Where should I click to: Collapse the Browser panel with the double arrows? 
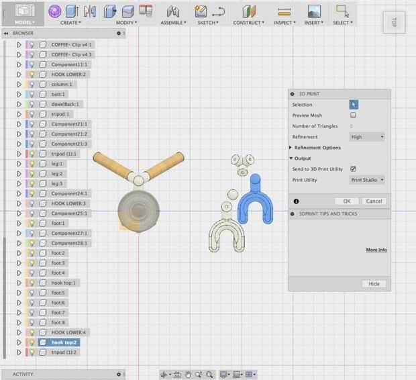click(6, 33)
